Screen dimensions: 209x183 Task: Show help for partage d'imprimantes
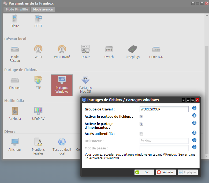pyautogui.click(x=194, y=123)
